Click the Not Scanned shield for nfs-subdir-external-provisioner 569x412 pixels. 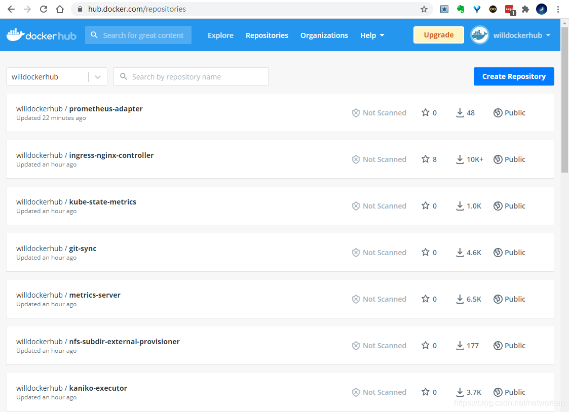click(x=356, y=346)
